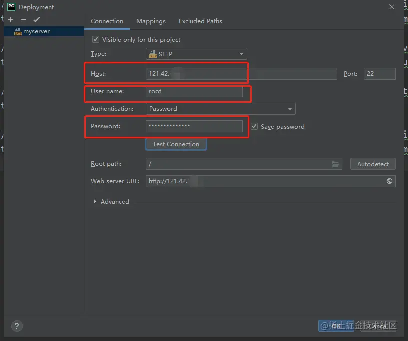This screenshot has width=408, height=341.
Task: Open the Type SFTP dropdown
Action: click(196, 54)
